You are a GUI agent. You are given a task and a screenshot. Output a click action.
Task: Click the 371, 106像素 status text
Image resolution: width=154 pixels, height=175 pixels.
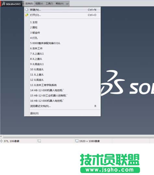click(x=11, y=141)
